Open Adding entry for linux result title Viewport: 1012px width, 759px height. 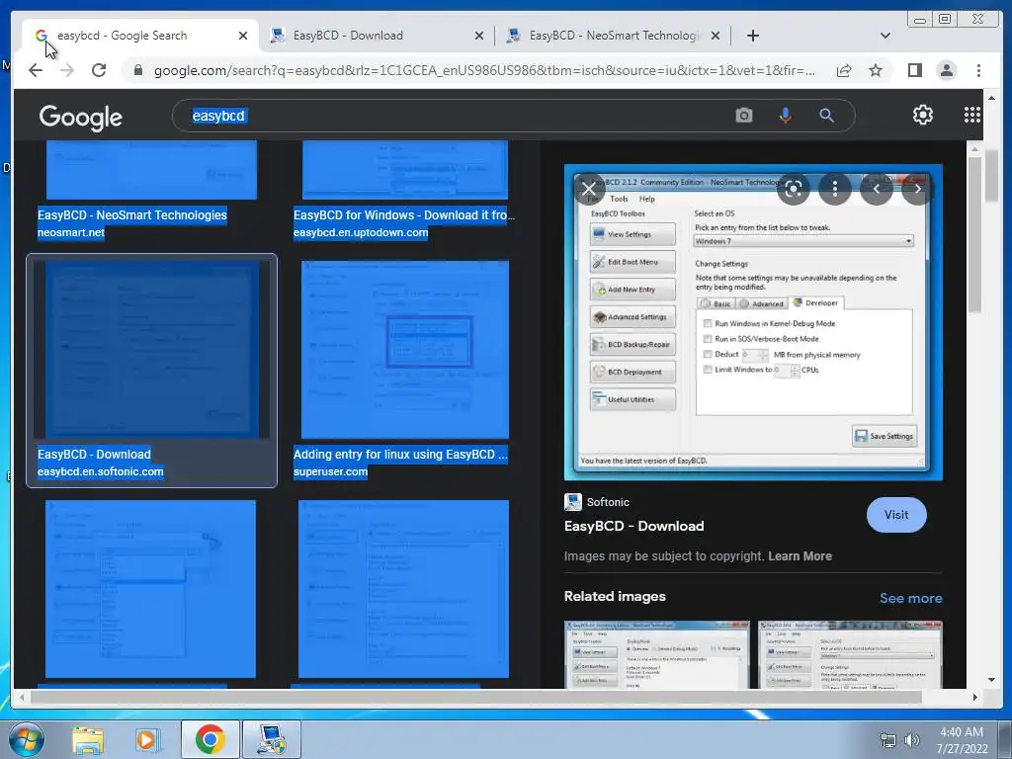point(400,455)
